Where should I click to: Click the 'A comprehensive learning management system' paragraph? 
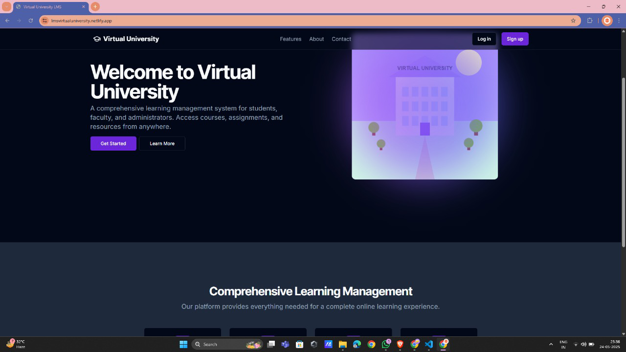[186, 117]
